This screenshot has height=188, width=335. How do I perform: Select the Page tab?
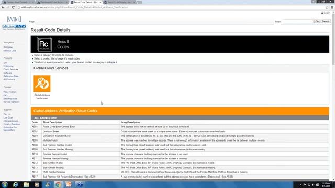(32, 22)
